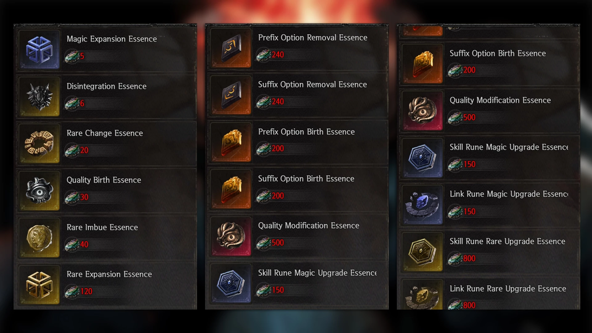Click the Link Rune Magic Upgrade Essence icon
Screen dimensions: 592x333
click(423, 205)
